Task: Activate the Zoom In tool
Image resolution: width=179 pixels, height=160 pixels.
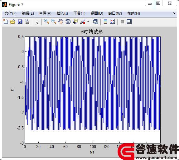Action: click(x=46, y=22)
